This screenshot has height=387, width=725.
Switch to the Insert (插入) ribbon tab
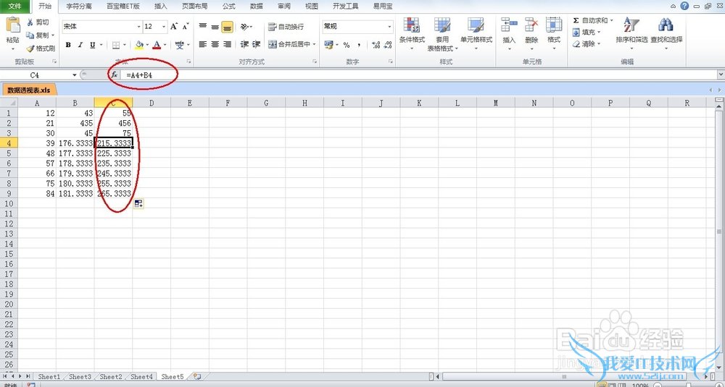point(160,7)
